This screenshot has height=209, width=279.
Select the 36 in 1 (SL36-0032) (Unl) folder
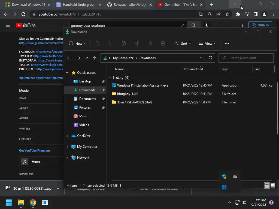coord(192,102)
